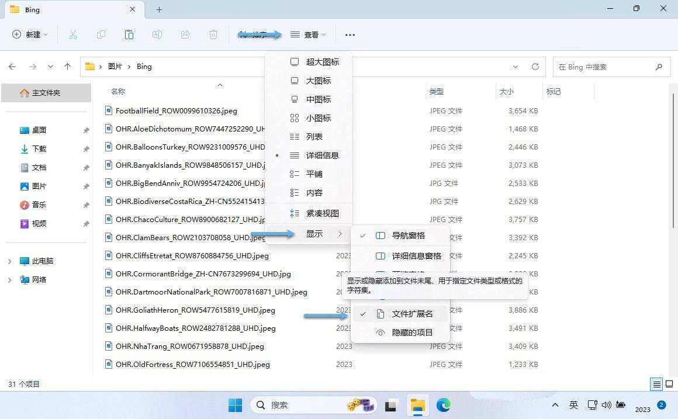Click the Refresh icon beside the address bar
The width and height of the screenshot is (678, 419).
coord(535,67)
